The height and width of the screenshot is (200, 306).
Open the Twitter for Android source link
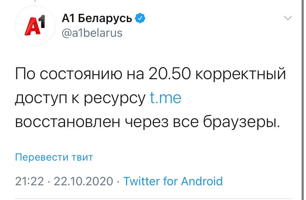[173, 181]
